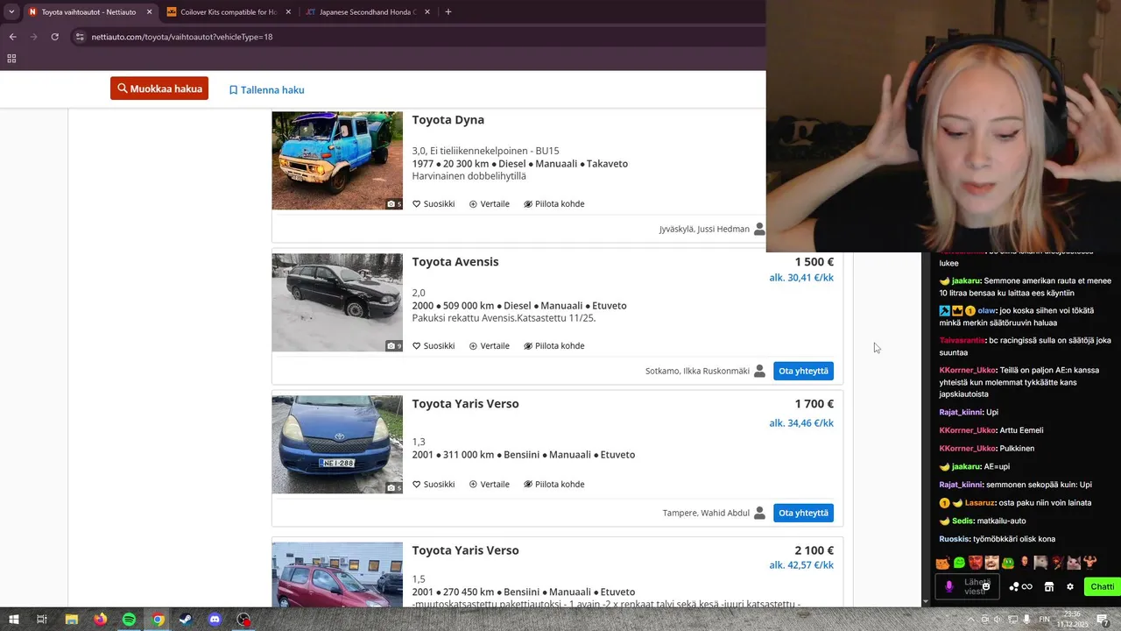Viewport: 1121px width, 631px height.
Task: Contact Wahid Abdul with Ota yhteyttä
Action: pos(803,513)
